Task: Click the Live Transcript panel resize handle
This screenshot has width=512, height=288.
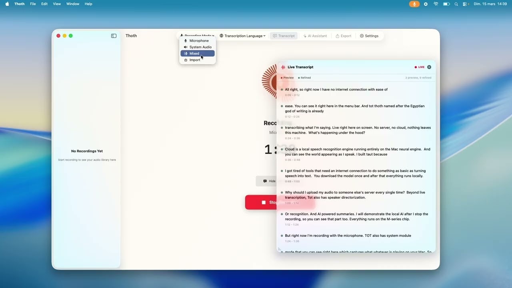Action: 279,249
